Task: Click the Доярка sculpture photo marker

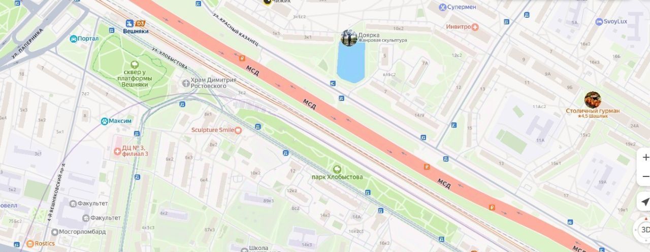Action: point(349,38)
